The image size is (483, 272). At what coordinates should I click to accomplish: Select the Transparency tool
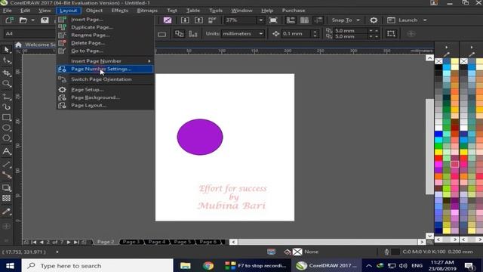point(7,198)
